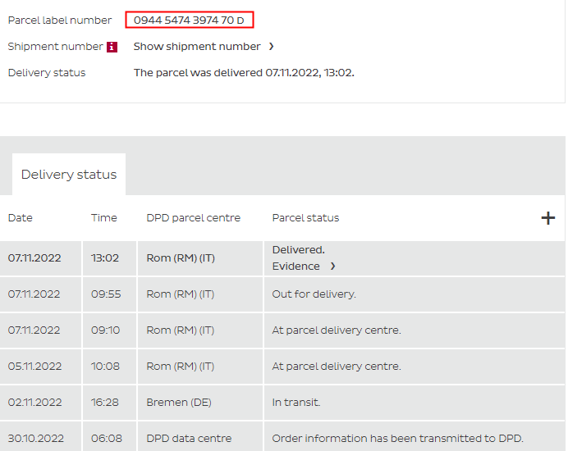Select the Out for delivery status row

tap(314, 294)
